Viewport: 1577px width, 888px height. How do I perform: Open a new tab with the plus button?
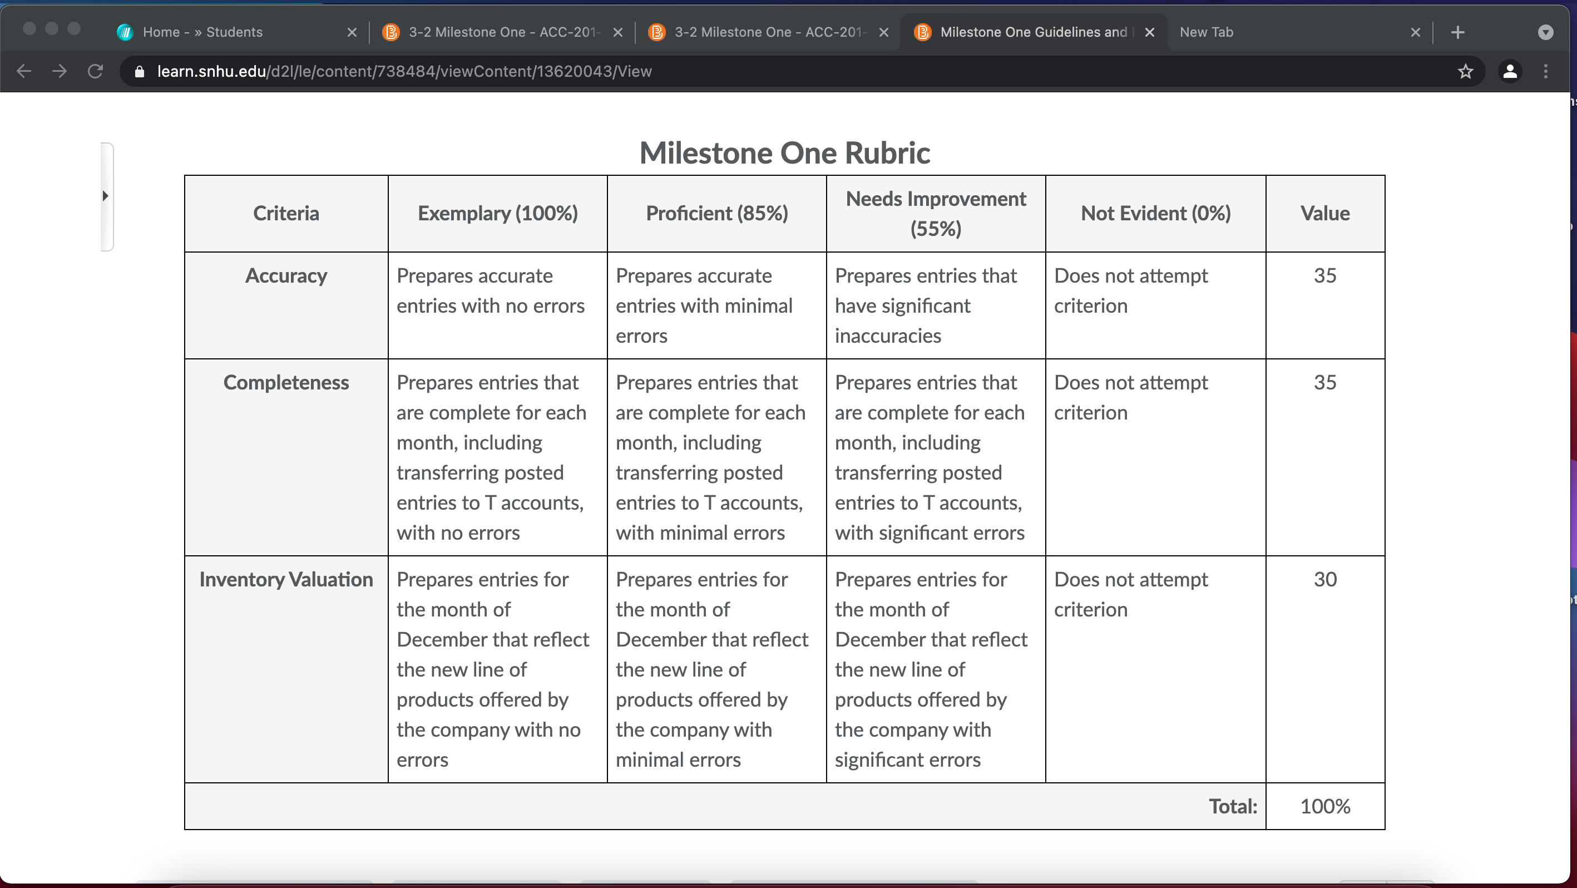point(1457,32)
